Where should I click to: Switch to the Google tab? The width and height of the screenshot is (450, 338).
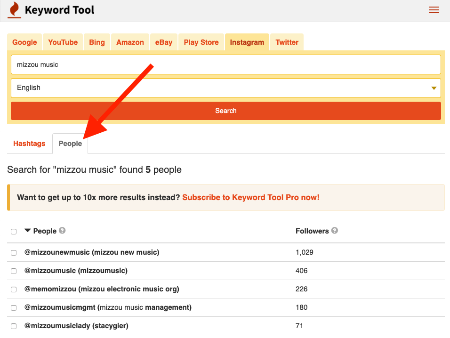click(x=24, y=42)
